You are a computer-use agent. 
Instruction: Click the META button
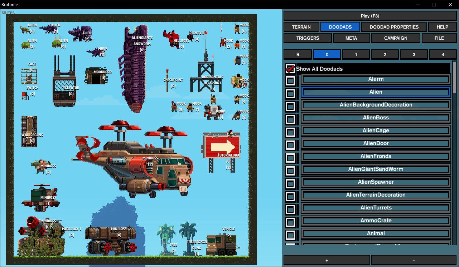pos(351,38)
